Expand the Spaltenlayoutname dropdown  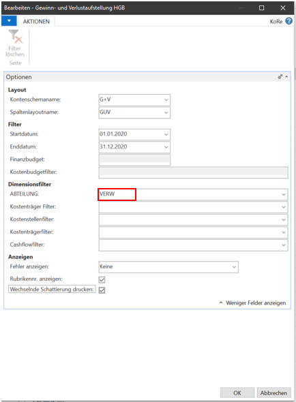pos(166,112)
